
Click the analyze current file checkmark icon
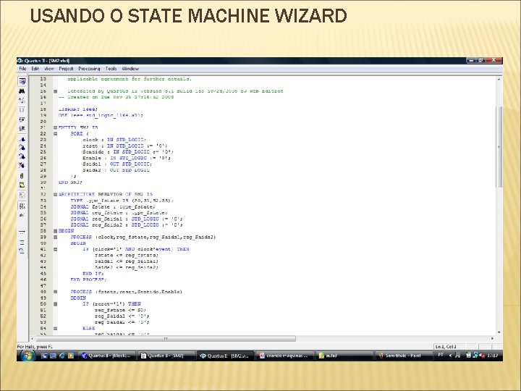(x=22, y=195)
